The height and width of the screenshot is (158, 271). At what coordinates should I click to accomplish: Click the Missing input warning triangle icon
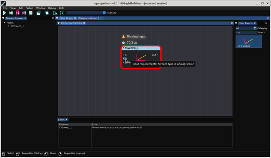click(124, 37)
